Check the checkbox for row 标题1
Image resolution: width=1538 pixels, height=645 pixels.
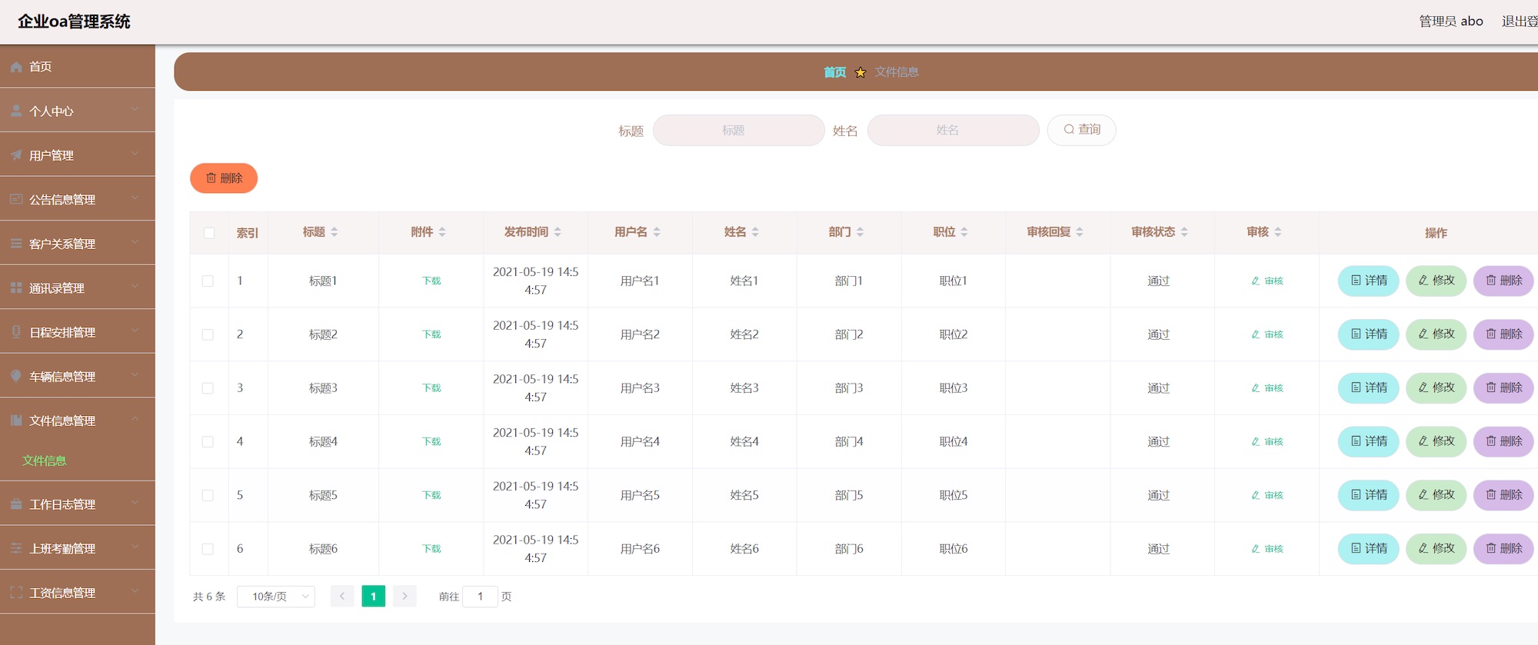click(x=208, y=281)
